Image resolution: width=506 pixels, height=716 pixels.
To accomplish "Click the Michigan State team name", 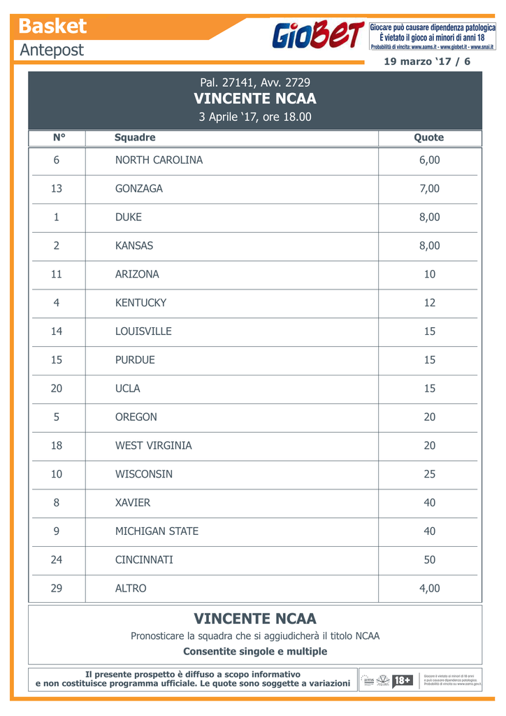I will (x=157, y=531).
